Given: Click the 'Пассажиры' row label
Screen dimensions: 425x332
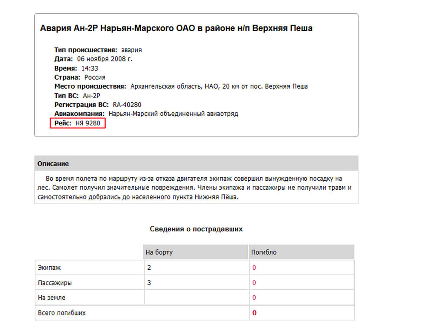Looking at the screenshot, I should 55,283.
